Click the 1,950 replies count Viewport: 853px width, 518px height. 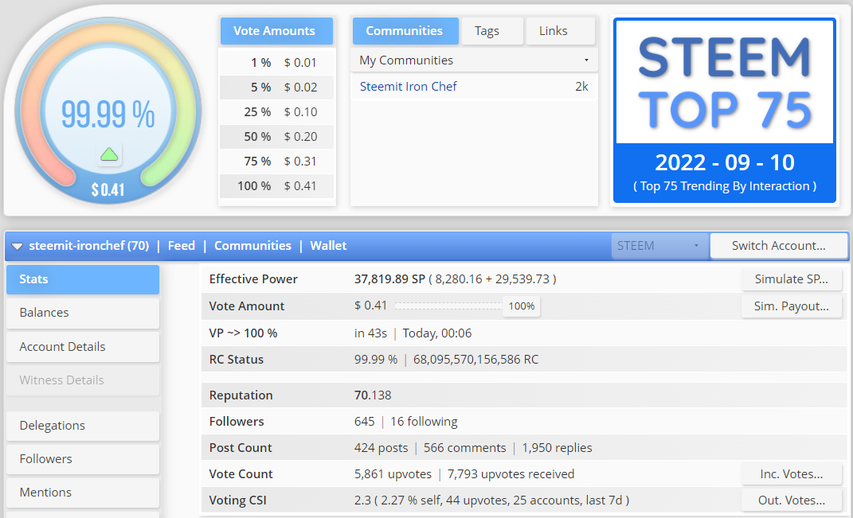click(x=557, y=448)
